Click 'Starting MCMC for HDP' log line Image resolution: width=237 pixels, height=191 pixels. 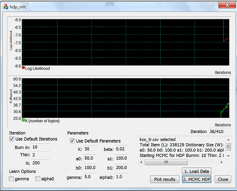[181, 155]
